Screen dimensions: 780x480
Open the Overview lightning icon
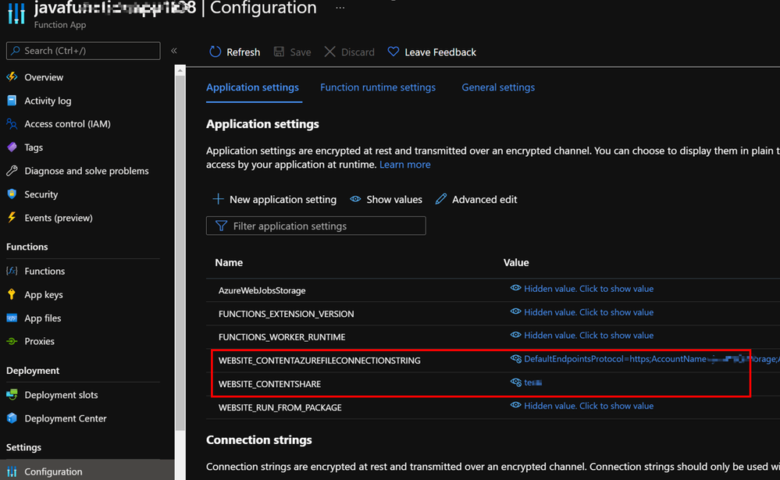point(12,77)
